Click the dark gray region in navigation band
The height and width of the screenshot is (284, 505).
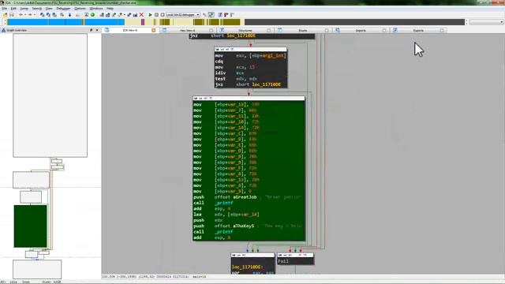[354, 22]
